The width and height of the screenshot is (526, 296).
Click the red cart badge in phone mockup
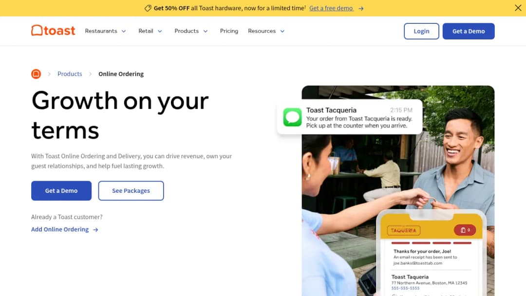(x=465, y=230)
